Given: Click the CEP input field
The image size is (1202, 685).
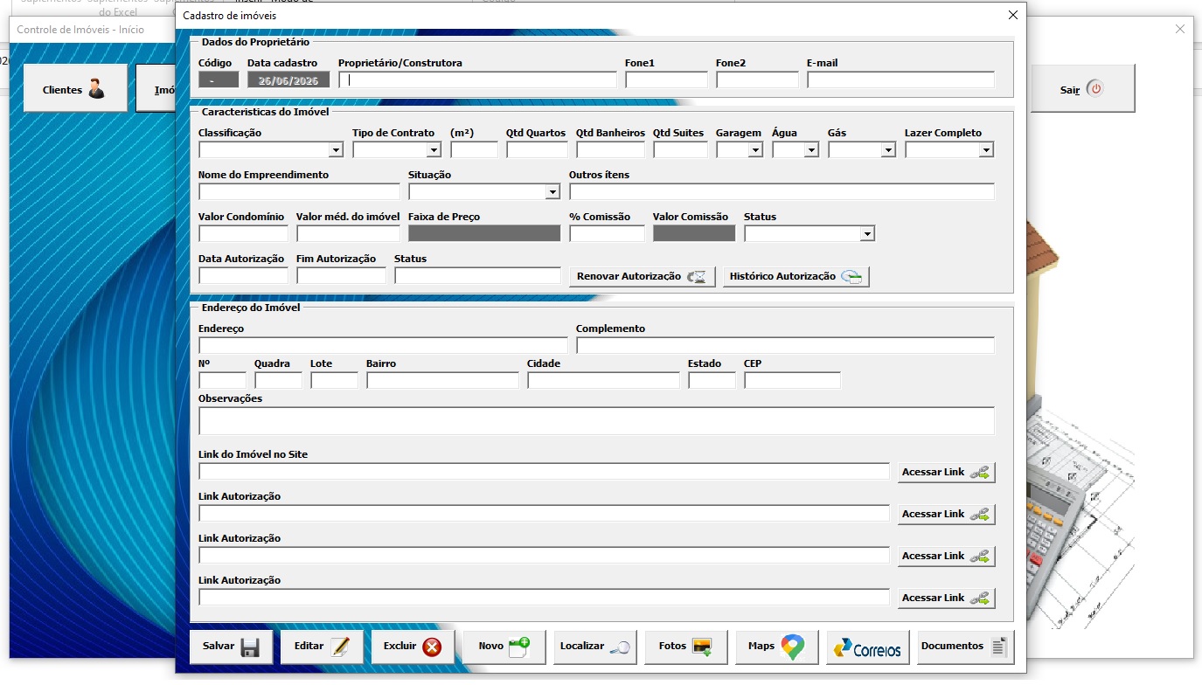Looking at the screenshot, I should coord(792,381).
